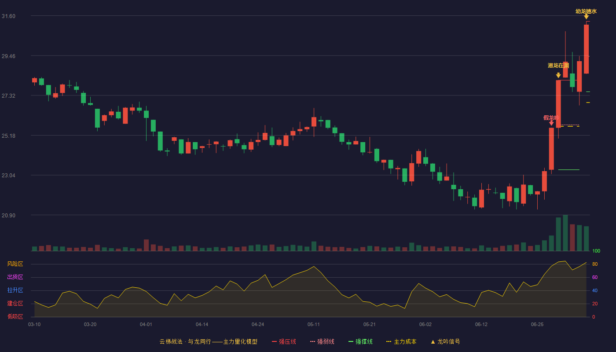Select the red candle under 假龙吟 marker

551,149
